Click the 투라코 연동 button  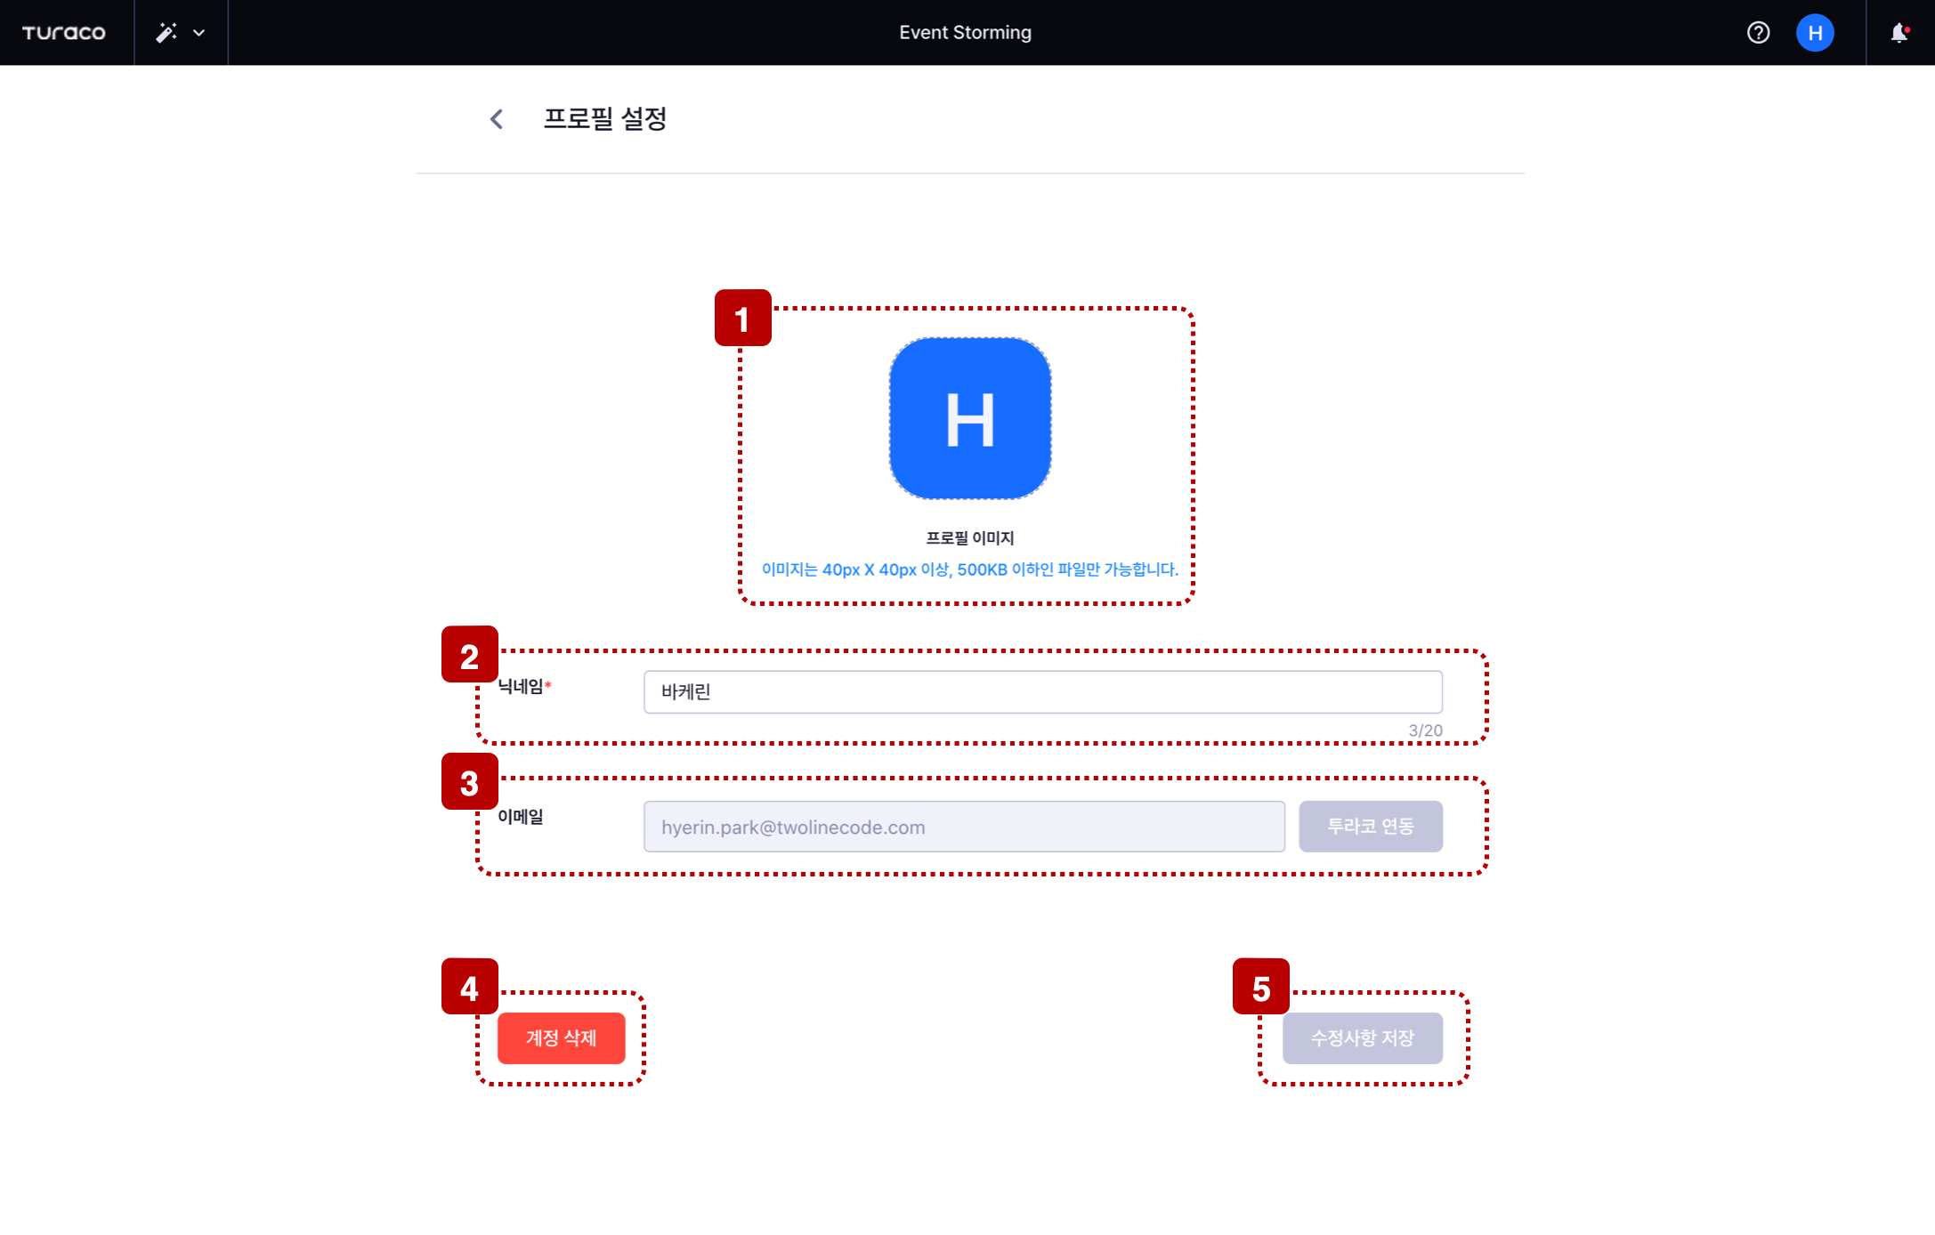pos(1371,827)
